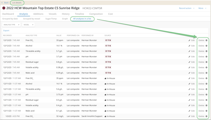Show analyses Grouped by date
The image size is (211, 120).
tap(10, 19)
